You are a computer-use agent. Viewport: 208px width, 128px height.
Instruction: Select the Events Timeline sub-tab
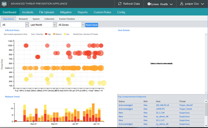pos(67,19)
